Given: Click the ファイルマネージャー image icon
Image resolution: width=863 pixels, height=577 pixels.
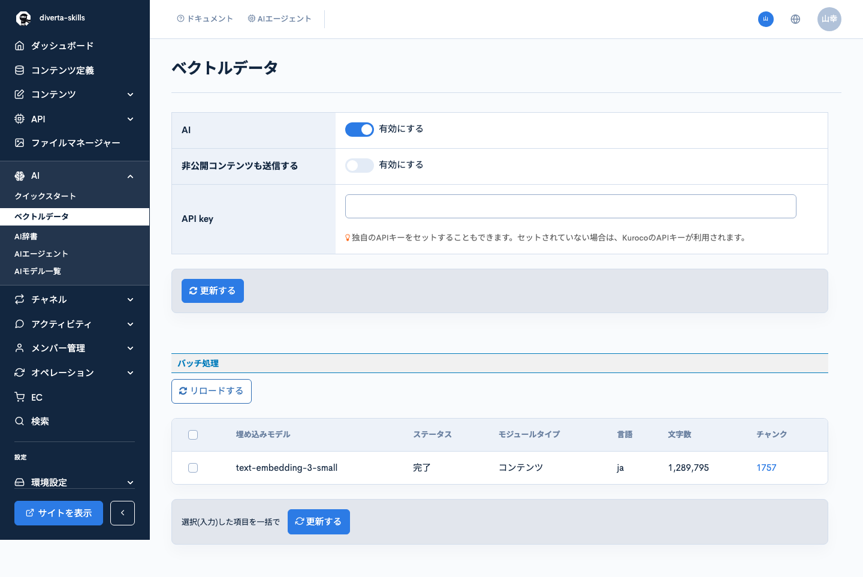Looking at the screenshot, I should coord(20,143).
